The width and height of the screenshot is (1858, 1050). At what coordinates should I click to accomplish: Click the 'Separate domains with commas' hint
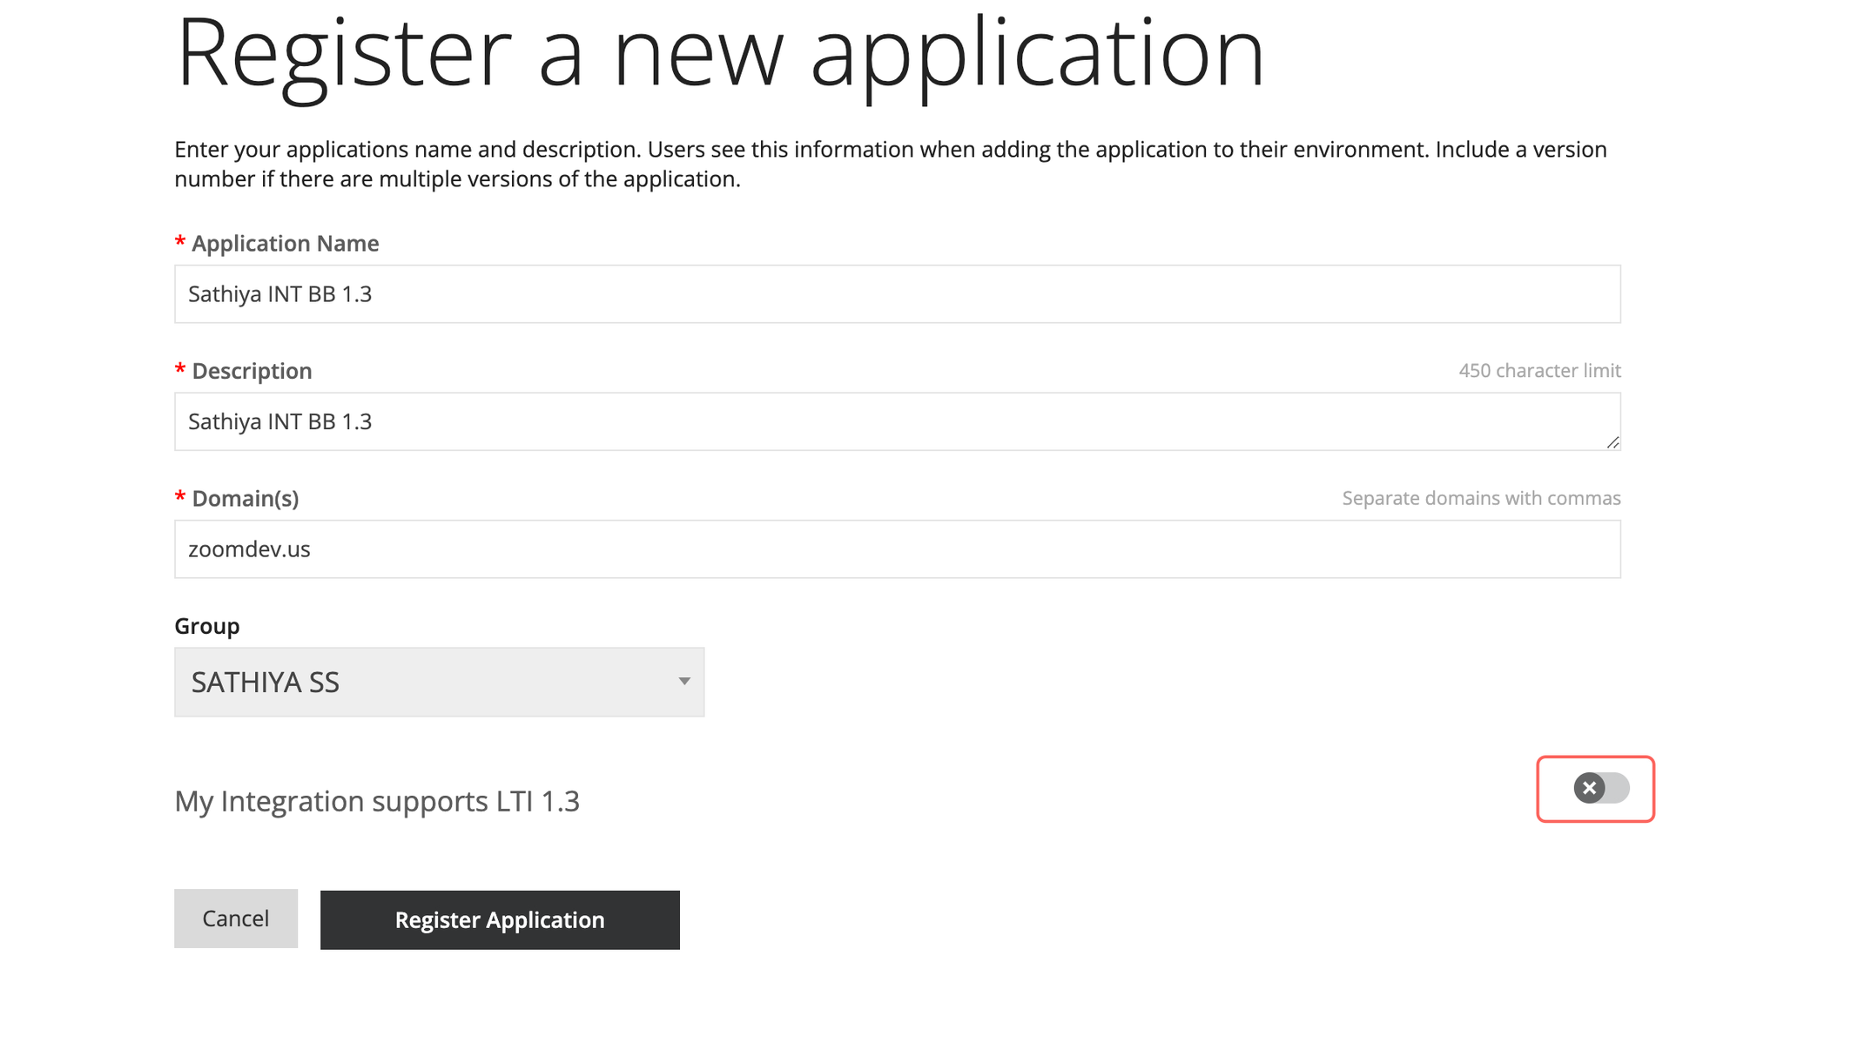(1481, 498)
